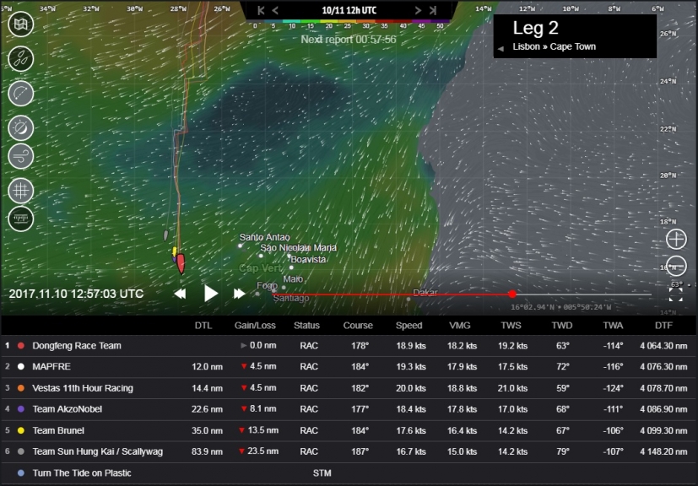Click MAPFRE's 12.0 nm DTL value
Screen dimensions: 698x486
point(207,367)
